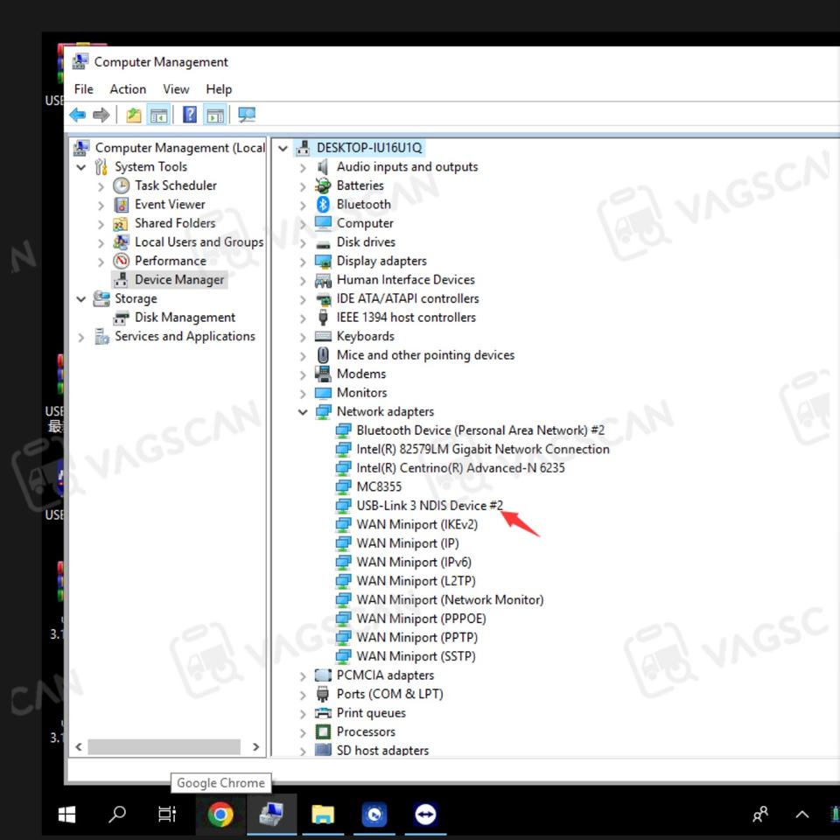Expand the Keyboards category chevron

304,338
